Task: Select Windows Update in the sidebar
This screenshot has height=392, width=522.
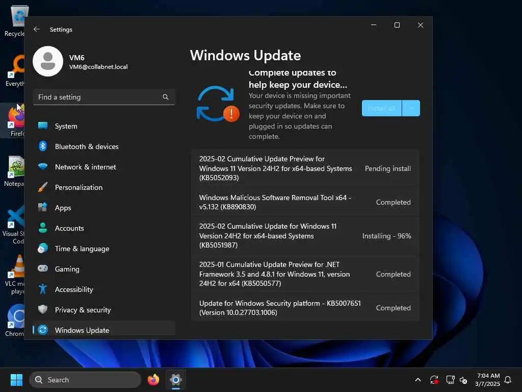Action: tap(104, 329)
